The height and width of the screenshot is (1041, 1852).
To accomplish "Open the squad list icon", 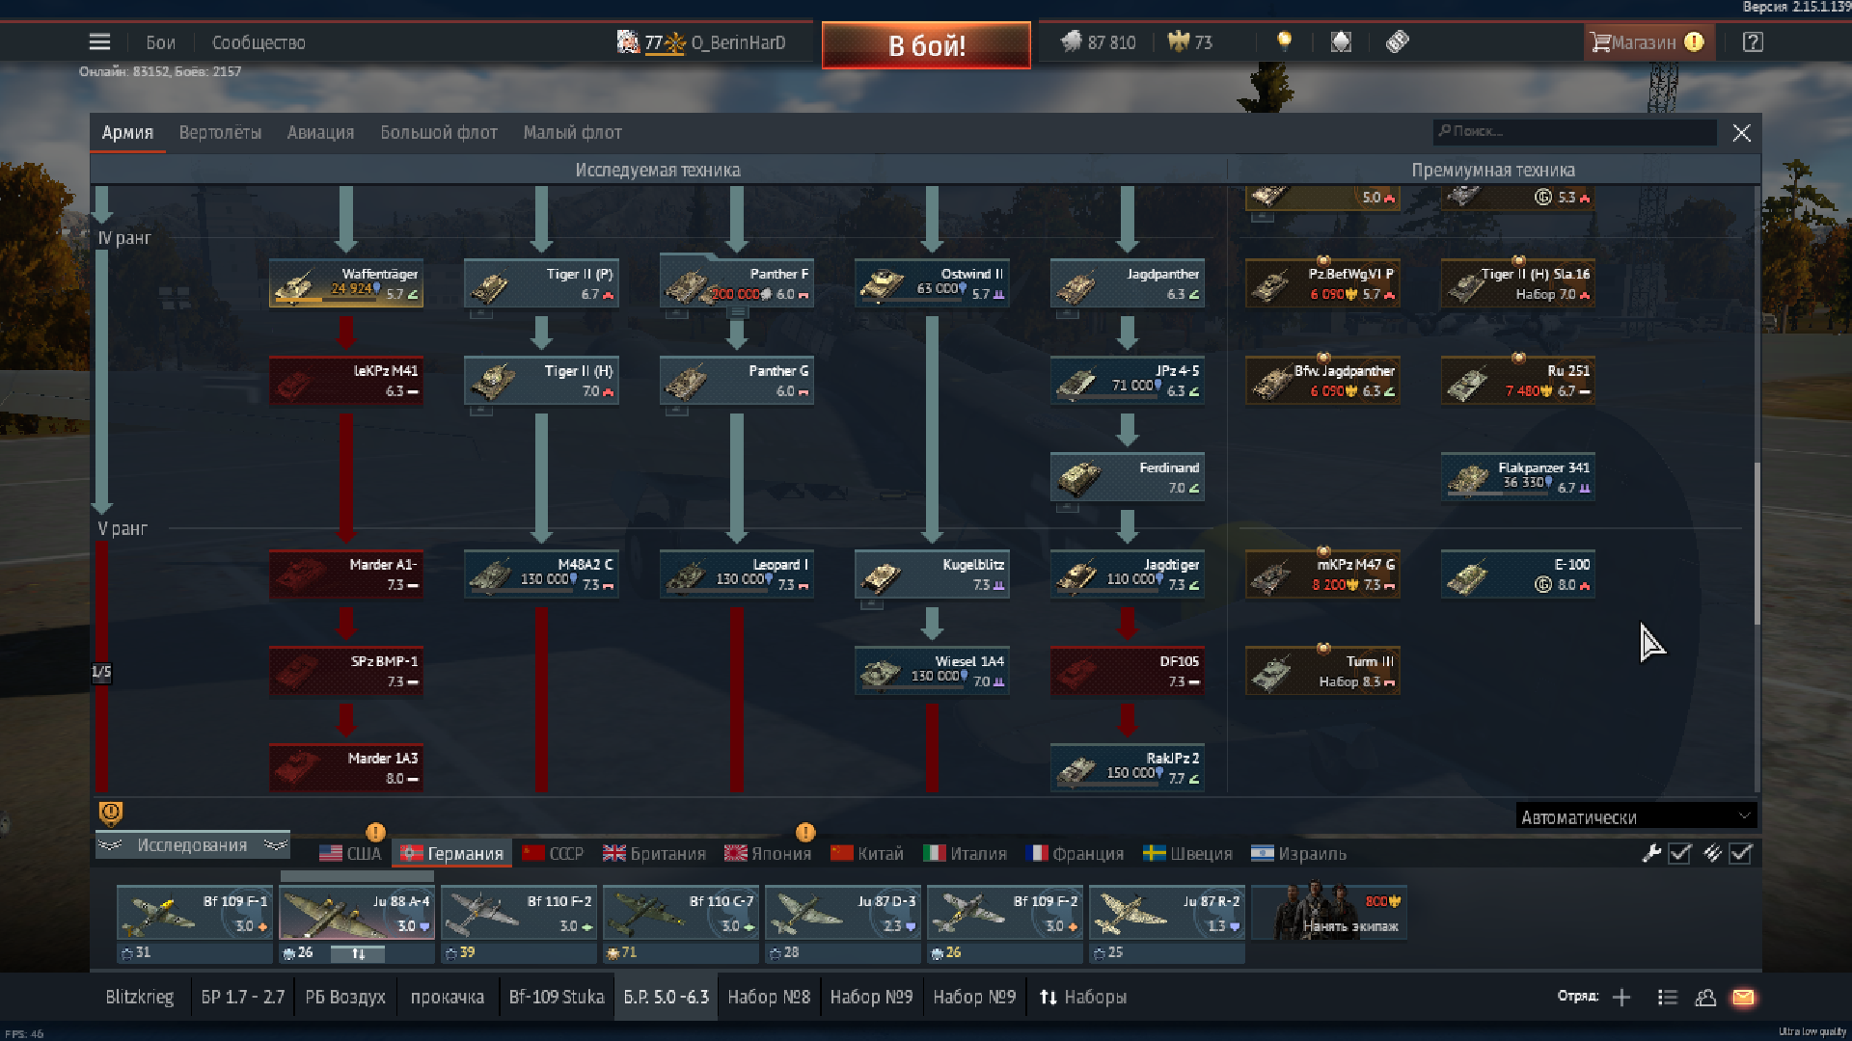I will tap(1668, 998).
